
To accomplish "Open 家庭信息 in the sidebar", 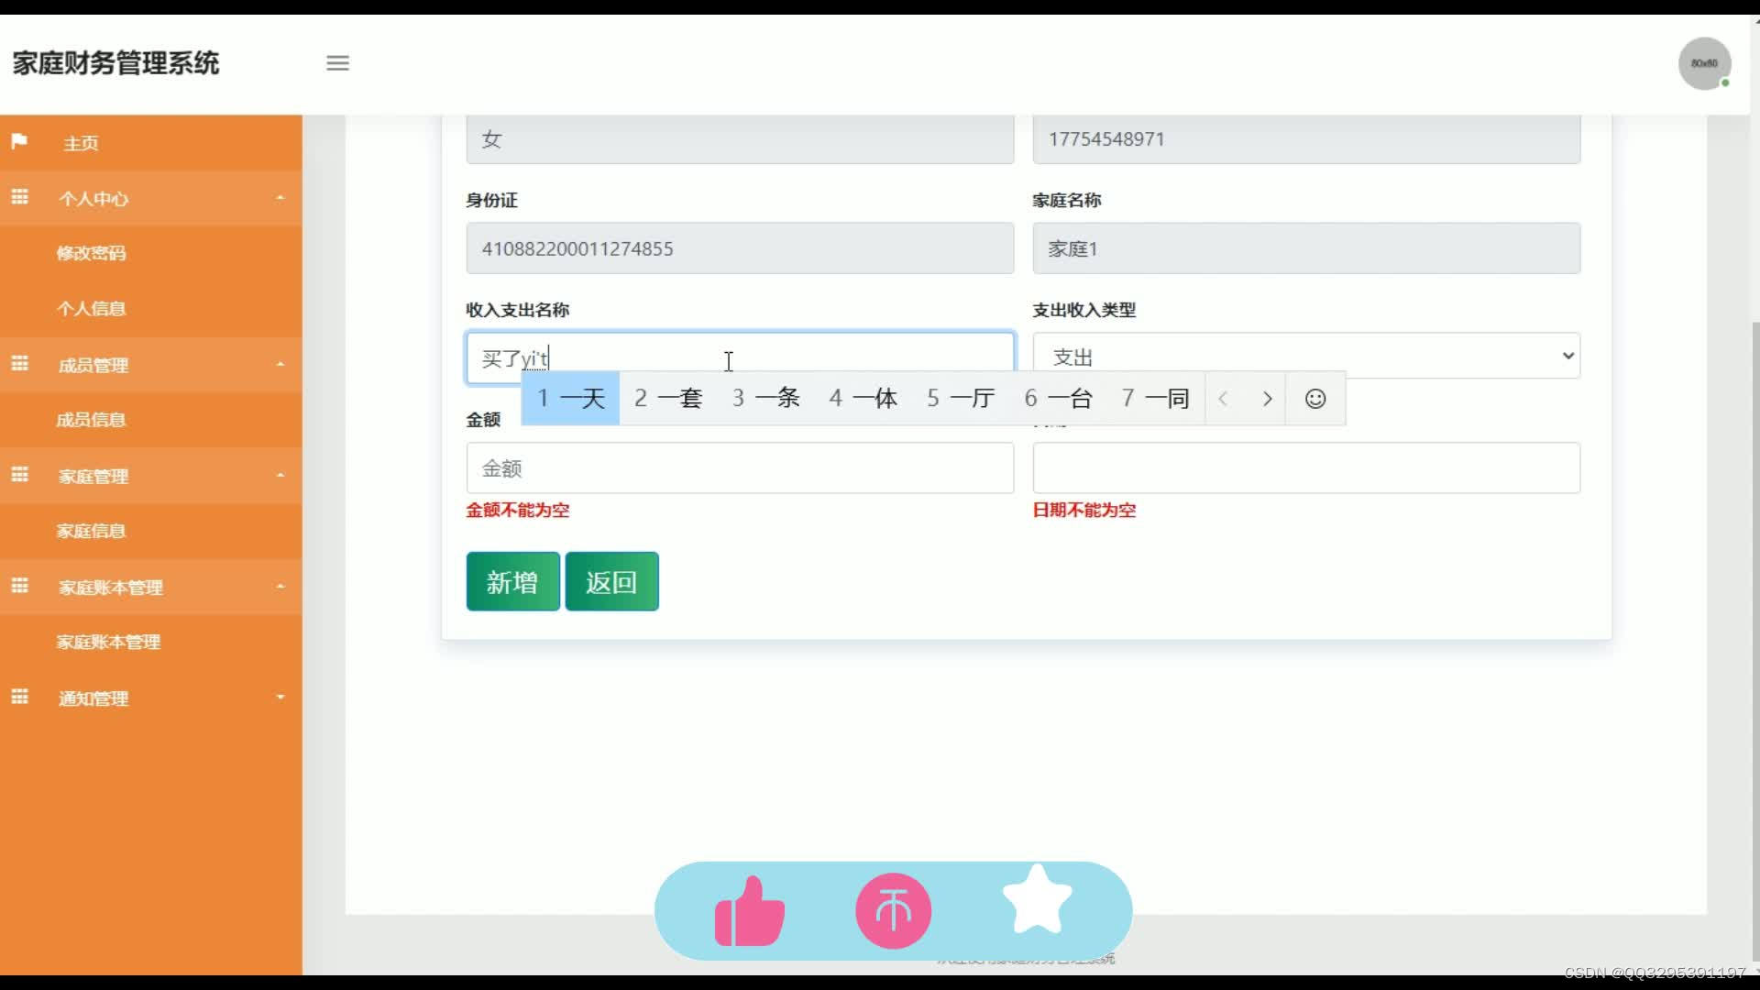I will click(91, 531).
